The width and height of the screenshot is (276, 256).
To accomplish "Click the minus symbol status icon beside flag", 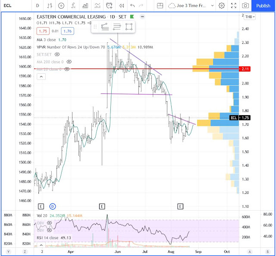I will tap(142, 17).
